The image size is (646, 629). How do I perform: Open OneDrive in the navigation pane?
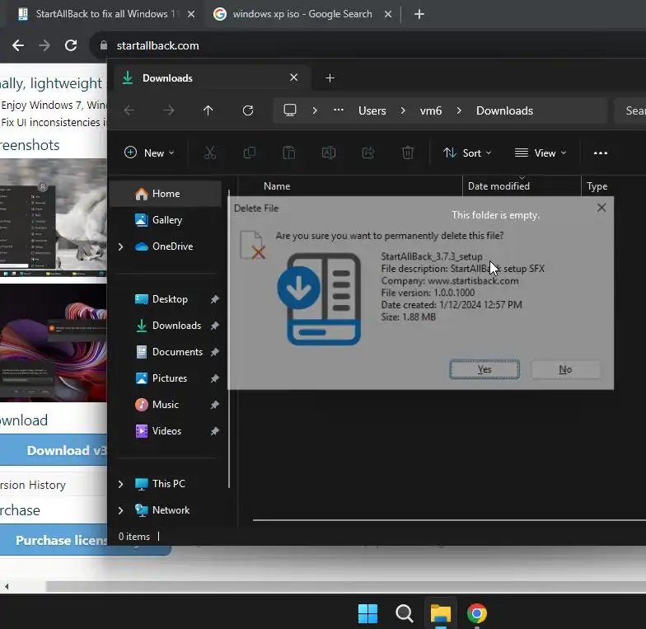click(172, 246)
